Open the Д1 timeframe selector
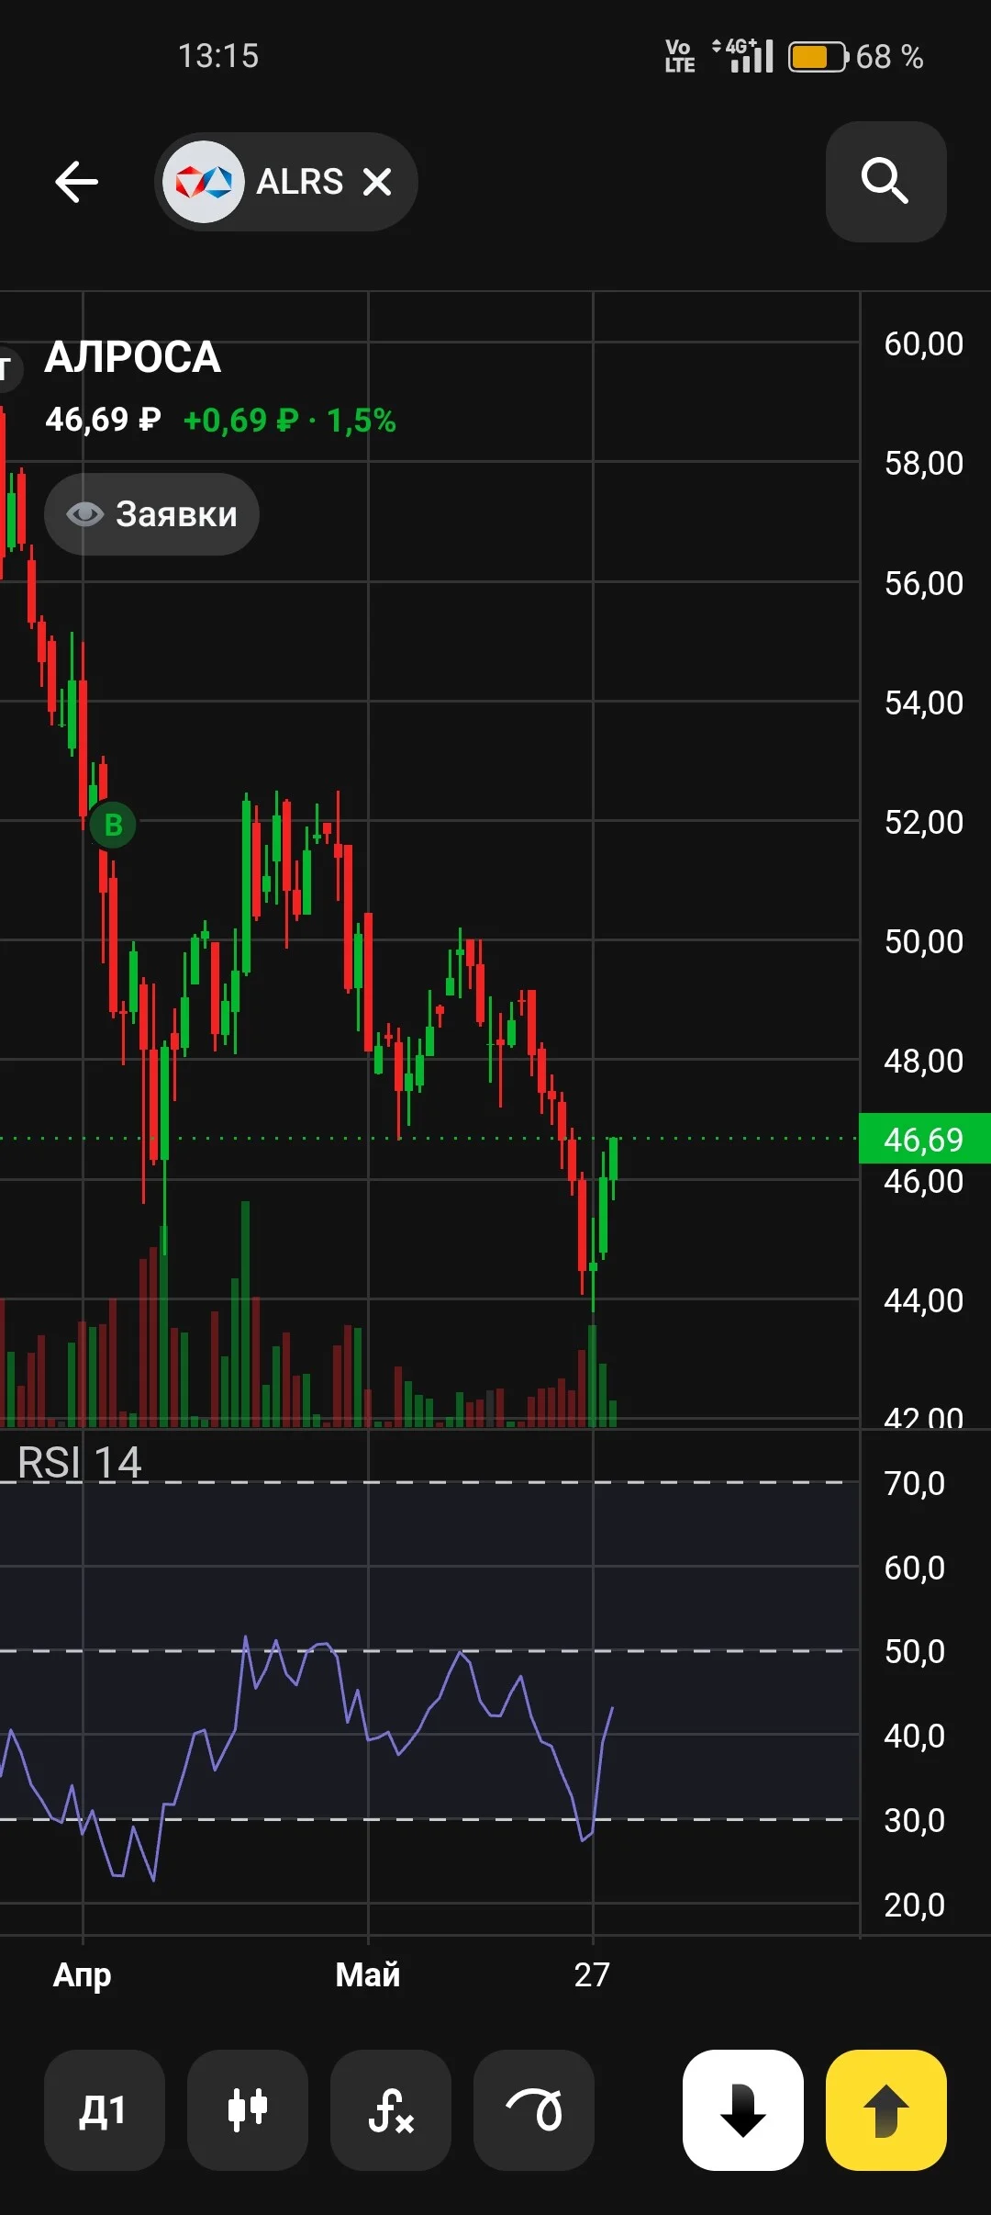Viewport: 991px width, 2215px height. (104, 2110)
